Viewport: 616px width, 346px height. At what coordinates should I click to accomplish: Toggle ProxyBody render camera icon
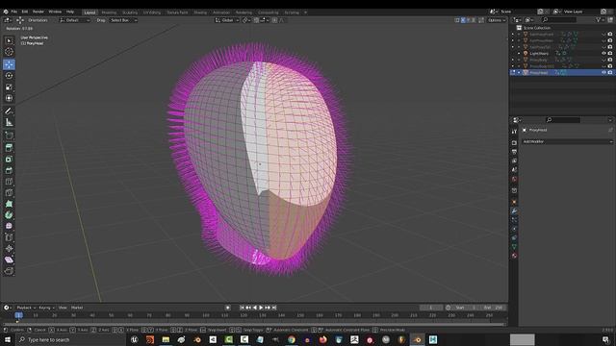(x=610, y=60)
